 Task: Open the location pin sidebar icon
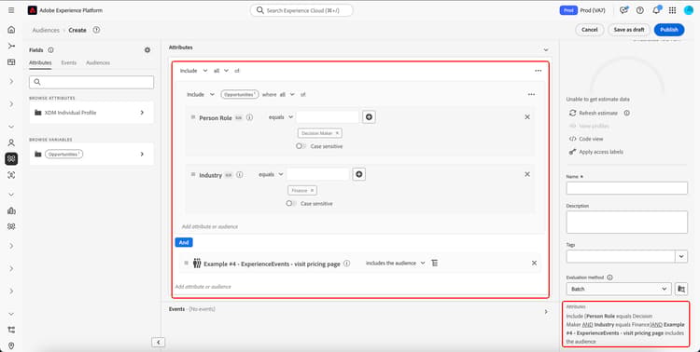point(11,345)
